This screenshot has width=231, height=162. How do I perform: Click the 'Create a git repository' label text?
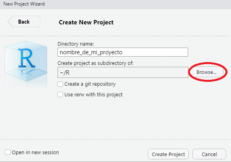pyautogui.click(x=90, y=84)
